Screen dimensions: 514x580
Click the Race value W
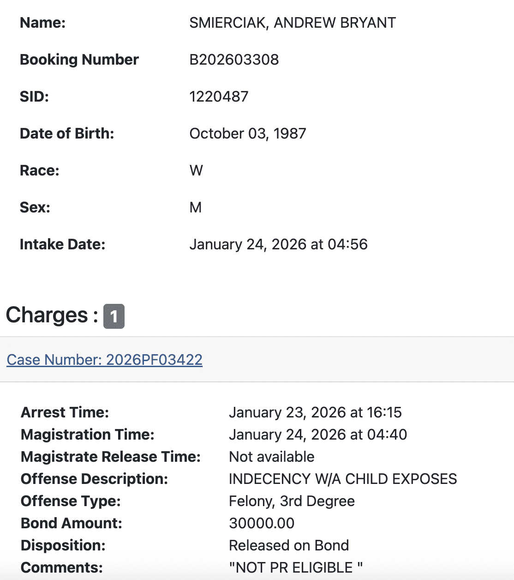point(196,171)
